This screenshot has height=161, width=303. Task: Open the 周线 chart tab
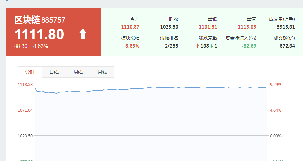click(x=78, y=72)
